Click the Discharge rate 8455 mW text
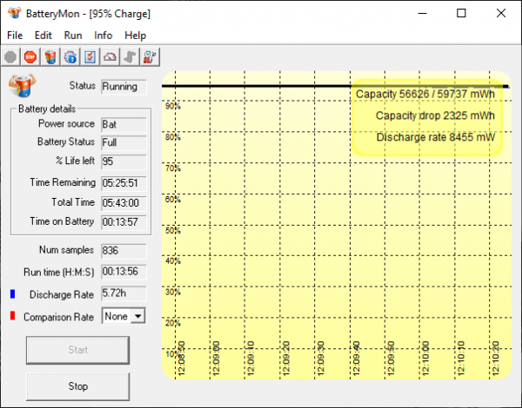Screen dimensions: 522x408 click(x=436, y=137)
